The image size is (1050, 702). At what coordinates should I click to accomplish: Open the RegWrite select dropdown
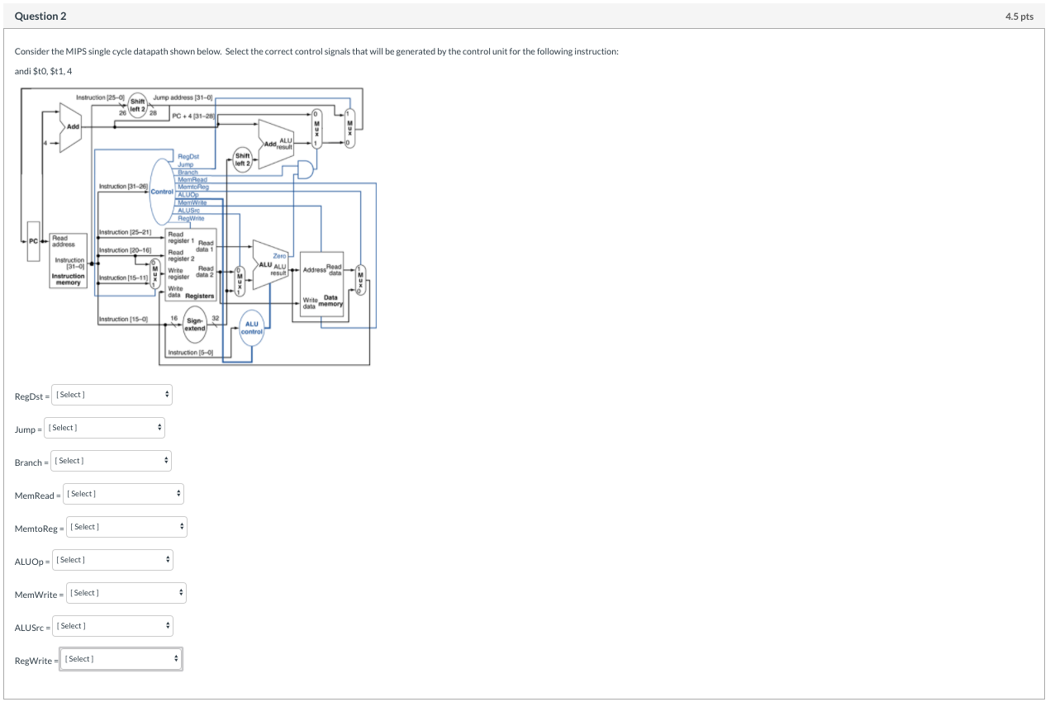coord(121,658)
